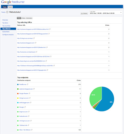124x134 pixels.
Task: Go to the Home tab
Action: [x=5, y=7]
